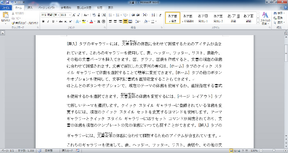
Task: Select Distributed alignment icon
Action: point(130,22)
